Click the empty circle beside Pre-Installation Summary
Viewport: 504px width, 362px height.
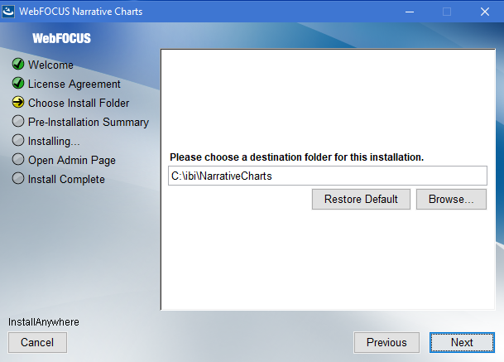(18, 121)
